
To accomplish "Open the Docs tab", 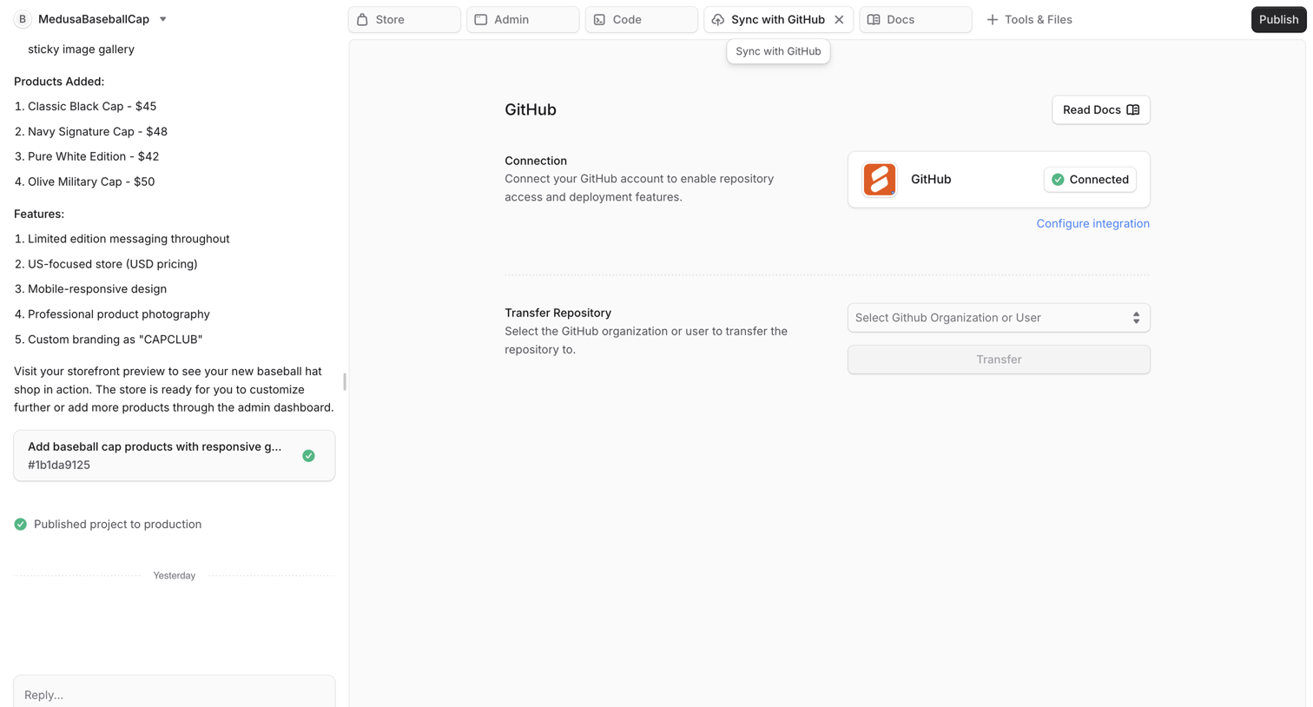I will point(915,19).
